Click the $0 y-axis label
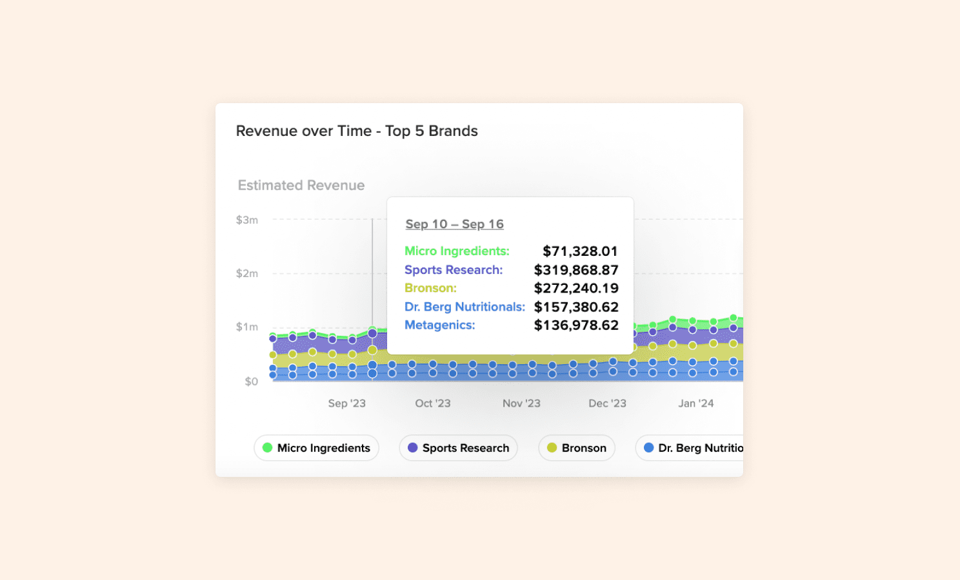 point(251,382)
